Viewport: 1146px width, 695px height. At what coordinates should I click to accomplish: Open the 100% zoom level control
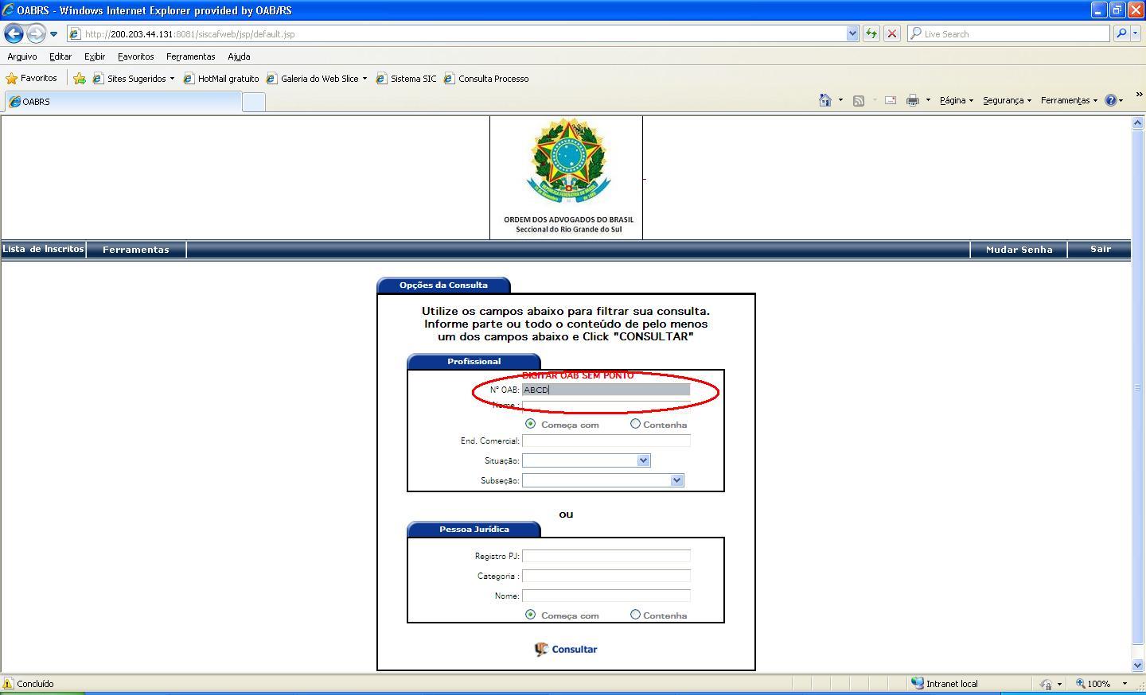tap(1101, 684)
